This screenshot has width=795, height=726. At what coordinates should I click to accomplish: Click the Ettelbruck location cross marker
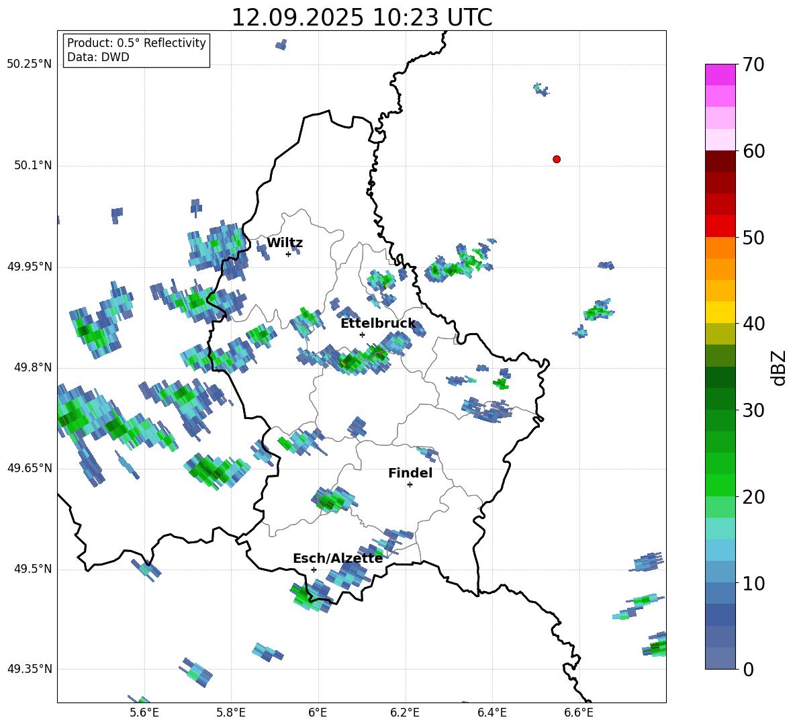pyautogui.click(x=362, y=334)
